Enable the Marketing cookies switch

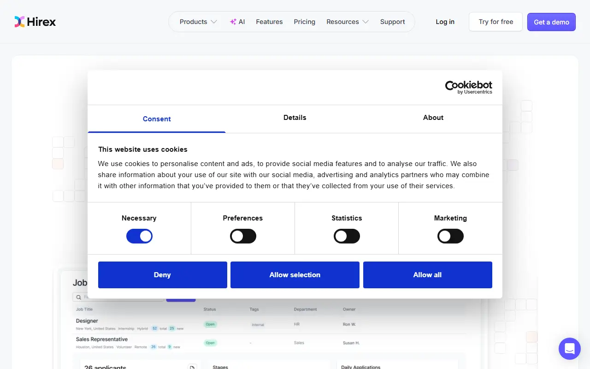pyautogui.click(x=450, y=237)
